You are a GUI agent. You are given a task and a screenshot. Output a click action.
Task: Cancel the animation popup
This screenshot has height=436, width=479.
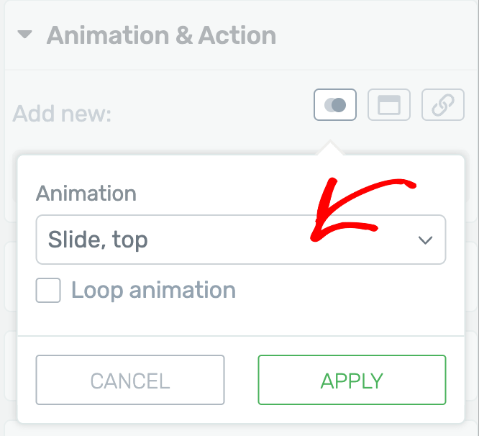pos(130,380)
